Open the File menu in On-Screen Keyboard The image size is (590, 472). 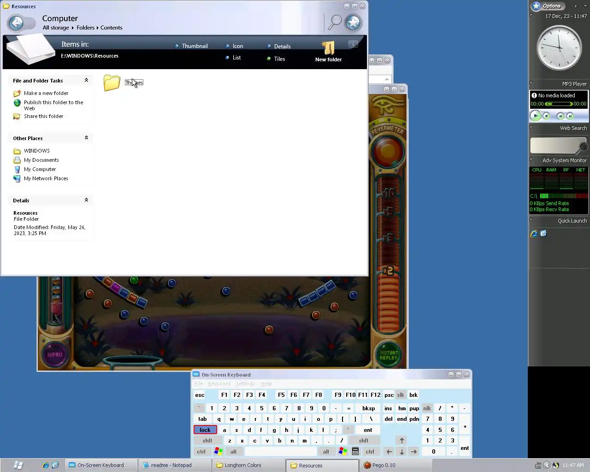tap(199, 383)
